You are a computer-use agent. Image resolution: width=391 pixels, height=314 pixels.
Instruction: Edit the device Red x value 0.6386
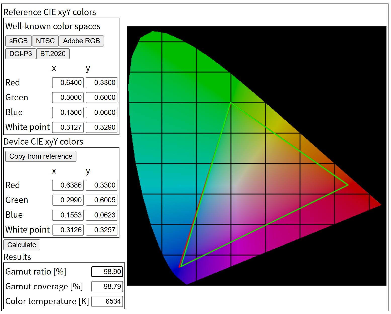(68, 185)
